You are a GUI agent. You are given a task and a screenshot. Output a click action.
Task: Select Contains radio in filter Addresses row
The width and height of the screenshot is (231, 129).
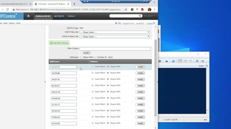tap(95, 57)
